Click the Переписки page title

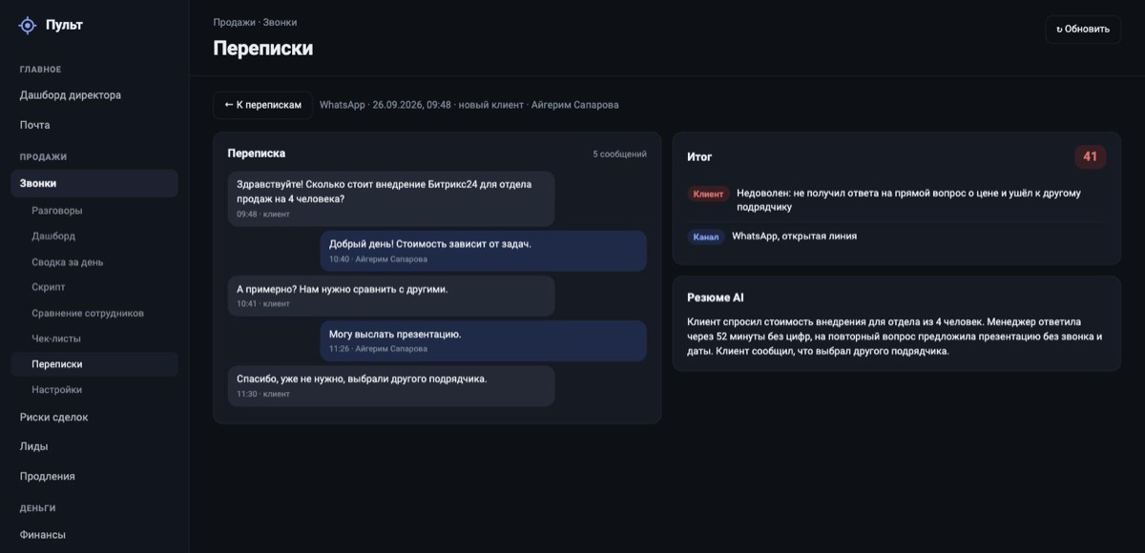tap(263, 48)
